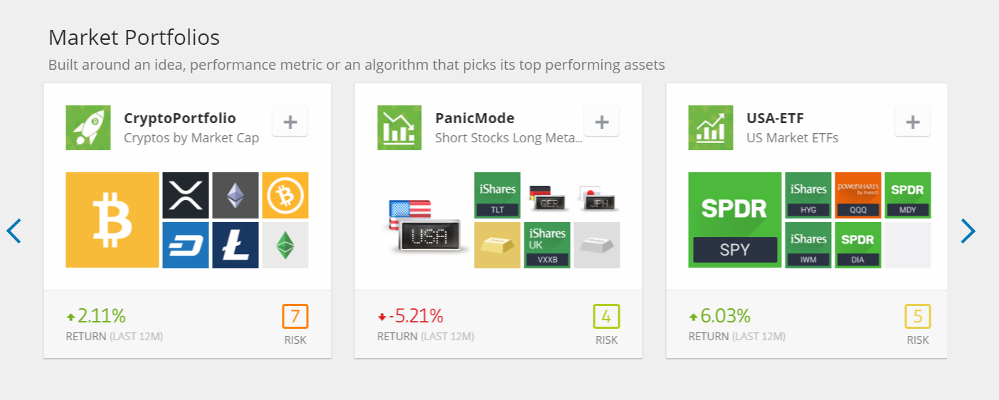Select the large Bitcoin tile

coord(112,220)
